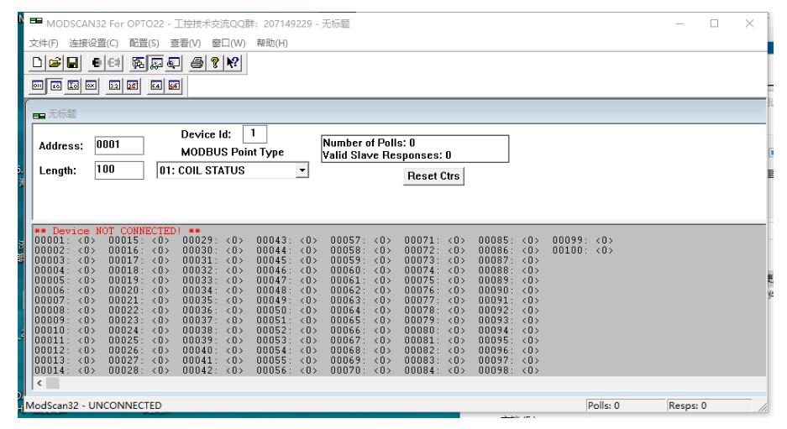The width and height of the screenshot is (787, 429).
Task: Select hexadecimal display format icon (0x)
Action: [91, 86]
